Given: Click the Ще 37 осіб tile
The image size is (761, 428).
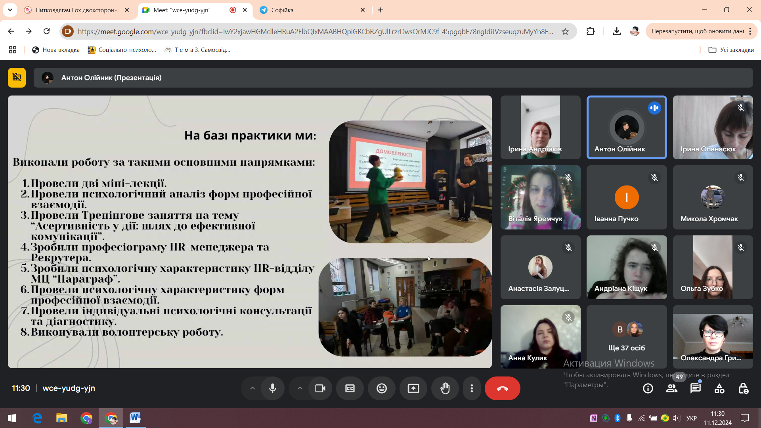Looking at the screenshot, I should coord(626,337).
